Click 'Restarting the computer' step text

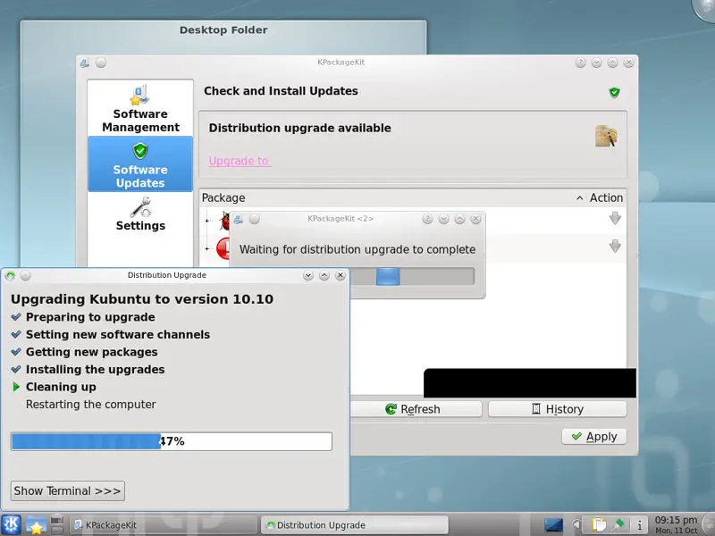[x=91, y=405]
